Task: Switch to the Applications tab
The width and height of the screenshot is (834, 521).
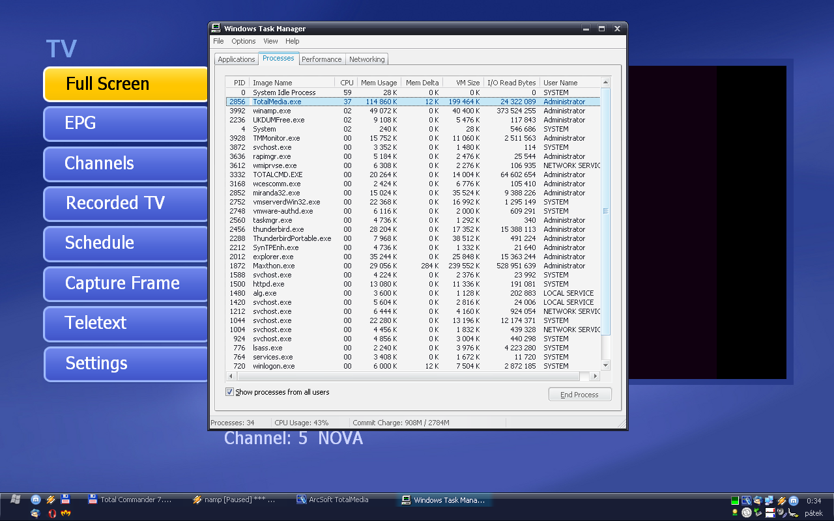Action: pos(237,59)
